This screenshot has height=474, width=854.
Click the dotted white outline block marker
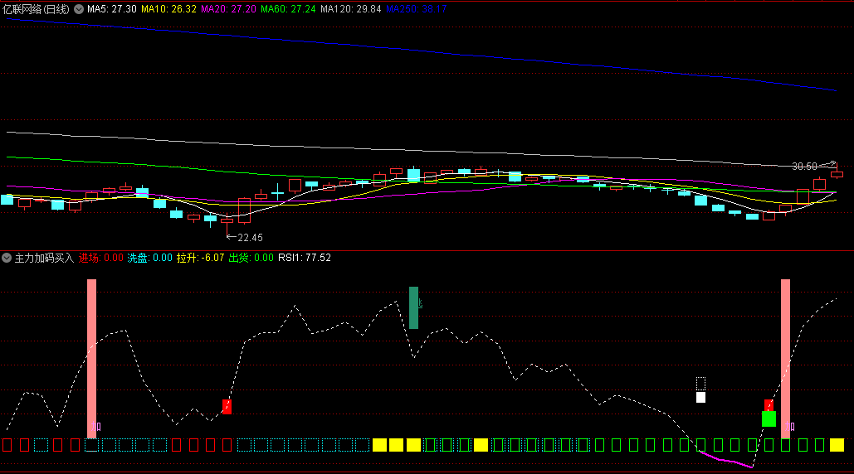point(701,384)
